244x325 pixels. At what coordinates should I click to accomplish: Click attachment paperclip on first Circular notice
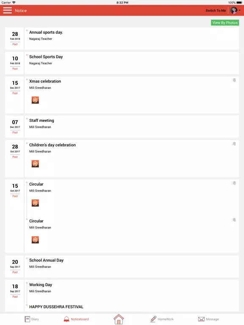click(234, 183)
